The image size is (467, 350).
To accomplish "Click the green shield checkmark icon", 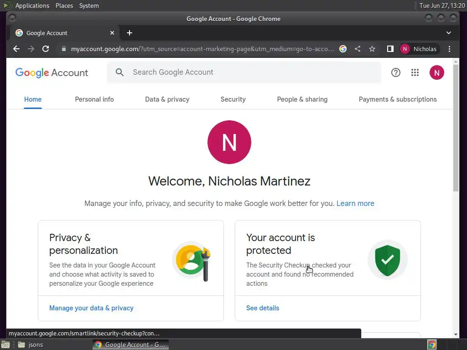I will (x=387, y=260).
